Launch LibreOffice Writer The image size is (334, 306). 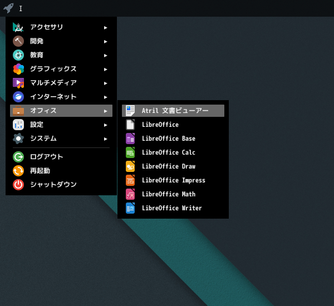point(173,208)
